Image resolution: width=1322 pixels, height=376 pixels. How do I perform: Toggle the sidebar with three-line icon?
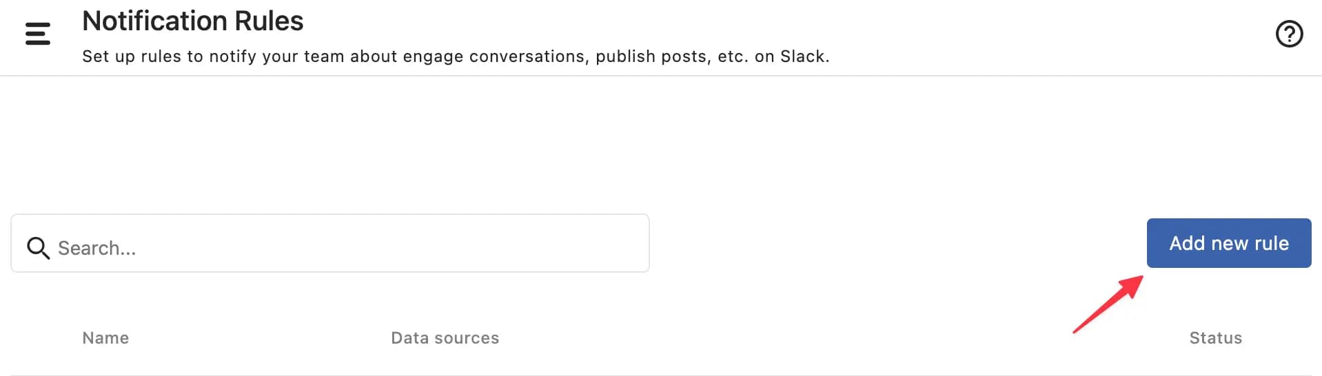[38, 34]
